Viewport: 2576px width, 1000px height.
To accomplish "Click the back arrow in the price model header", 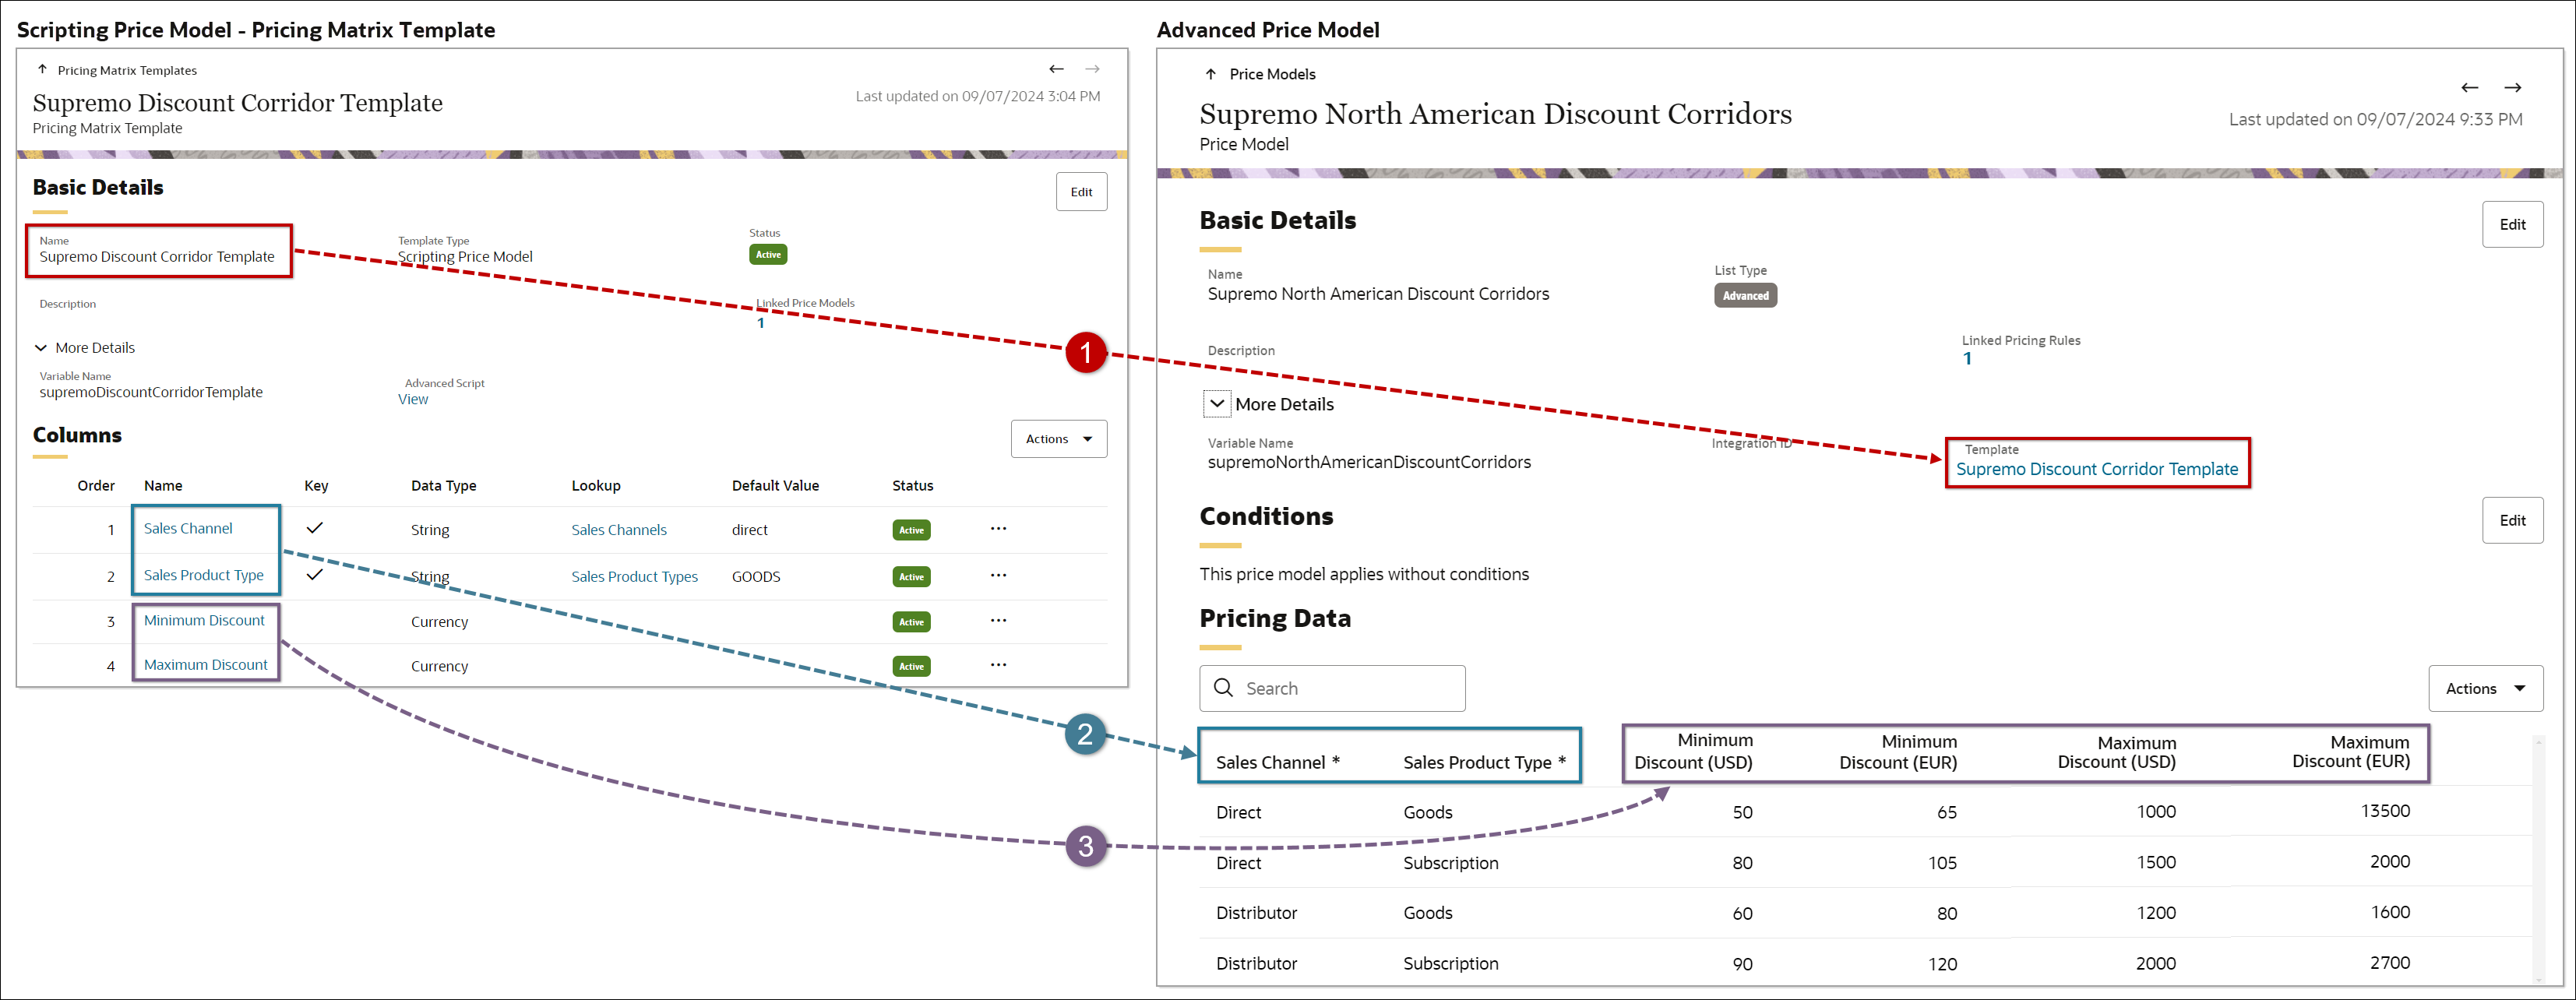I will click(x=2470, y=88).
